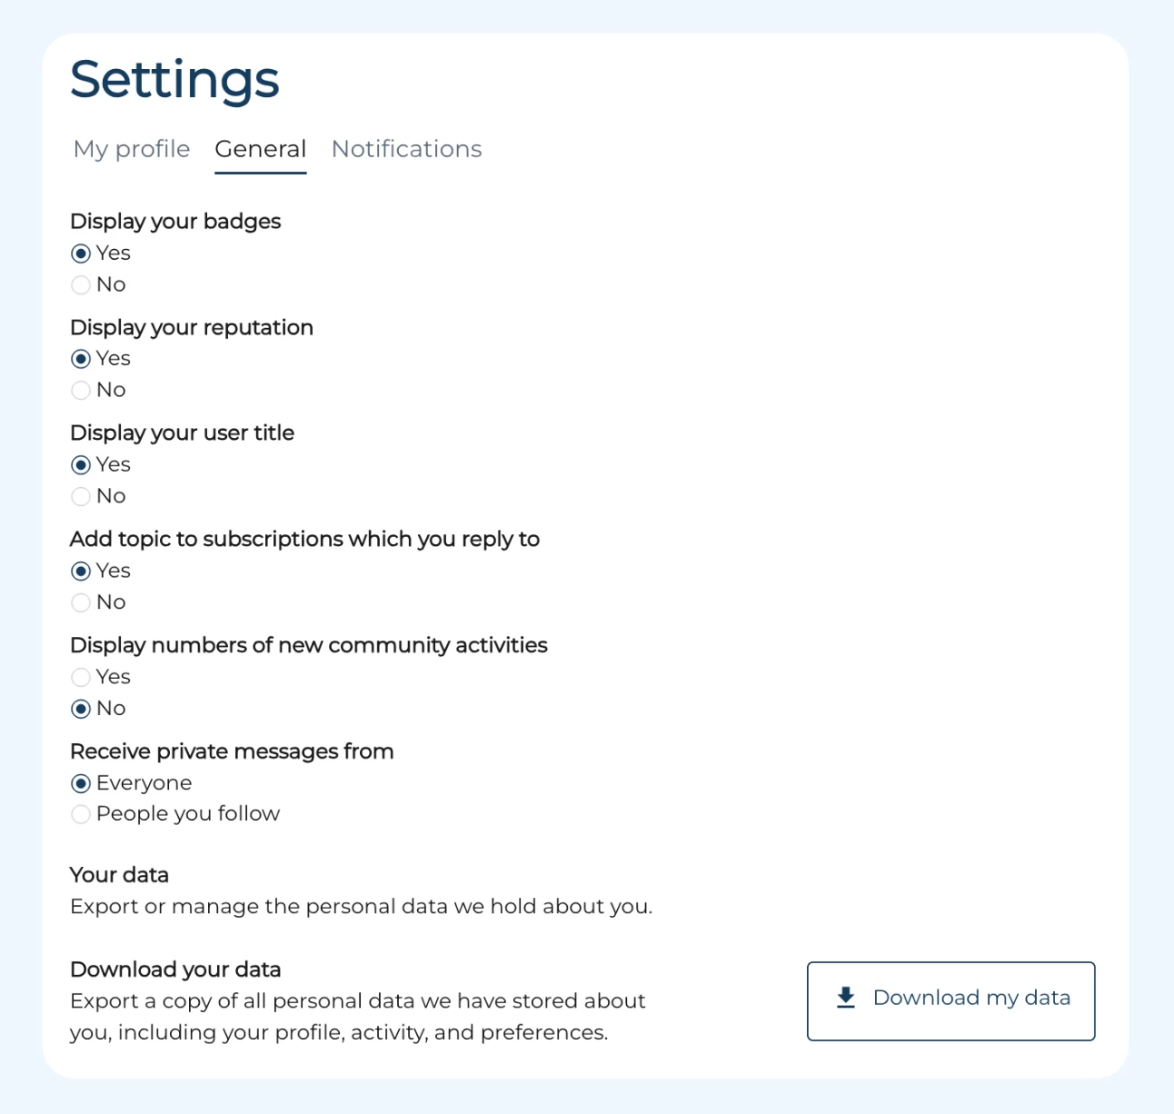The height and width of the screenshot is (1114, 1174).
Task: Set Display your user title to Yes
Action: pyautogui.click(x=81, y=465)
